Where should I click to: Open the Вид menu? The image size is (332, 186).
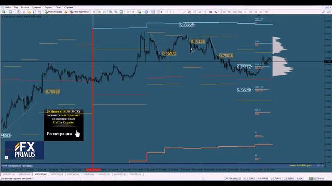(16, 7)
